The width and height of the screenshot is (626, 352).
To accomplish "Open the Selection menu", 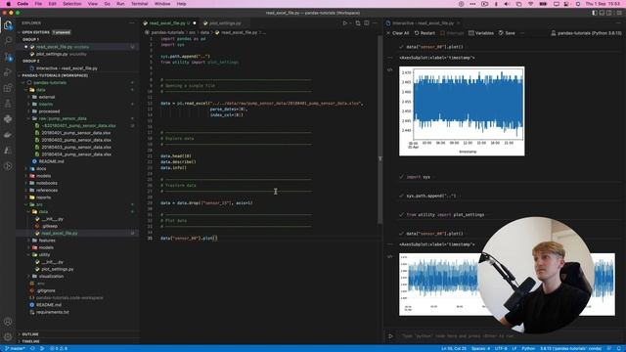I will tap(71, 4).
